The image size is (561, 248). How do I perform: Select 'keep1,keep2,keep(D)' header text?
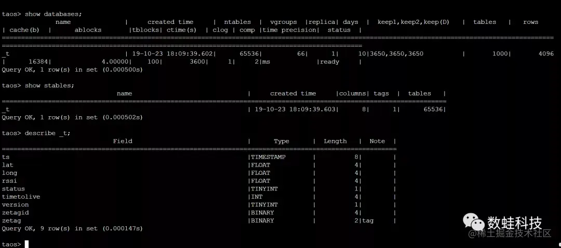pos(413,22)
